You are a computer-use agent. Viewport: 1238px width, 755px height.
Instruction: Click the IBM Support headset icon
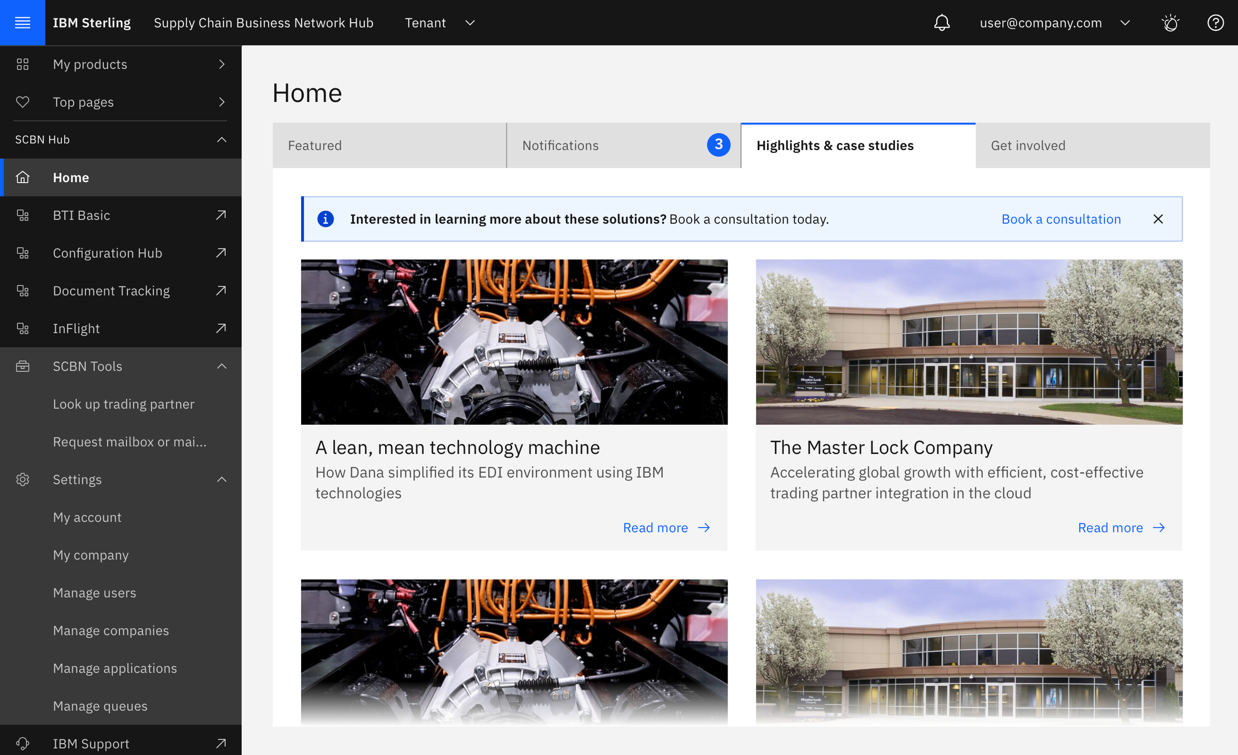(22, 743)
